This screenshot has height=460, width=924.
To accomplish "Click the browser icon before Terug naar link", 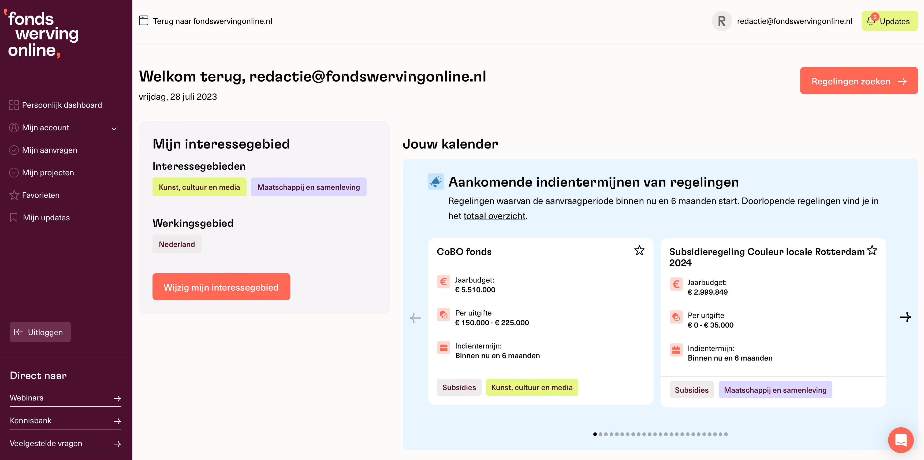I will (143, 20).
